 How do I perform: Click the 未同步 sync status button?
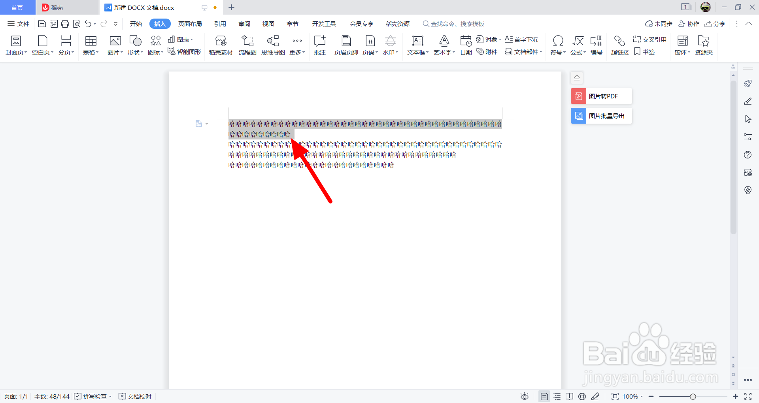[x=659, y=24]
